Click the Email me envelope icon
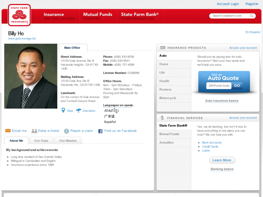Viewport: 263px width, 197px height. [x=8, y=130]
